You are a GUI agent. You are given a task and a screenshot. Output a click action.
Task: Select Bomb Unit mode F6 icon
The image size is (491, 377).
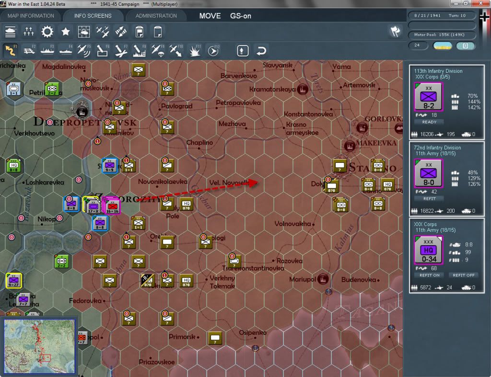click(103, 50)
